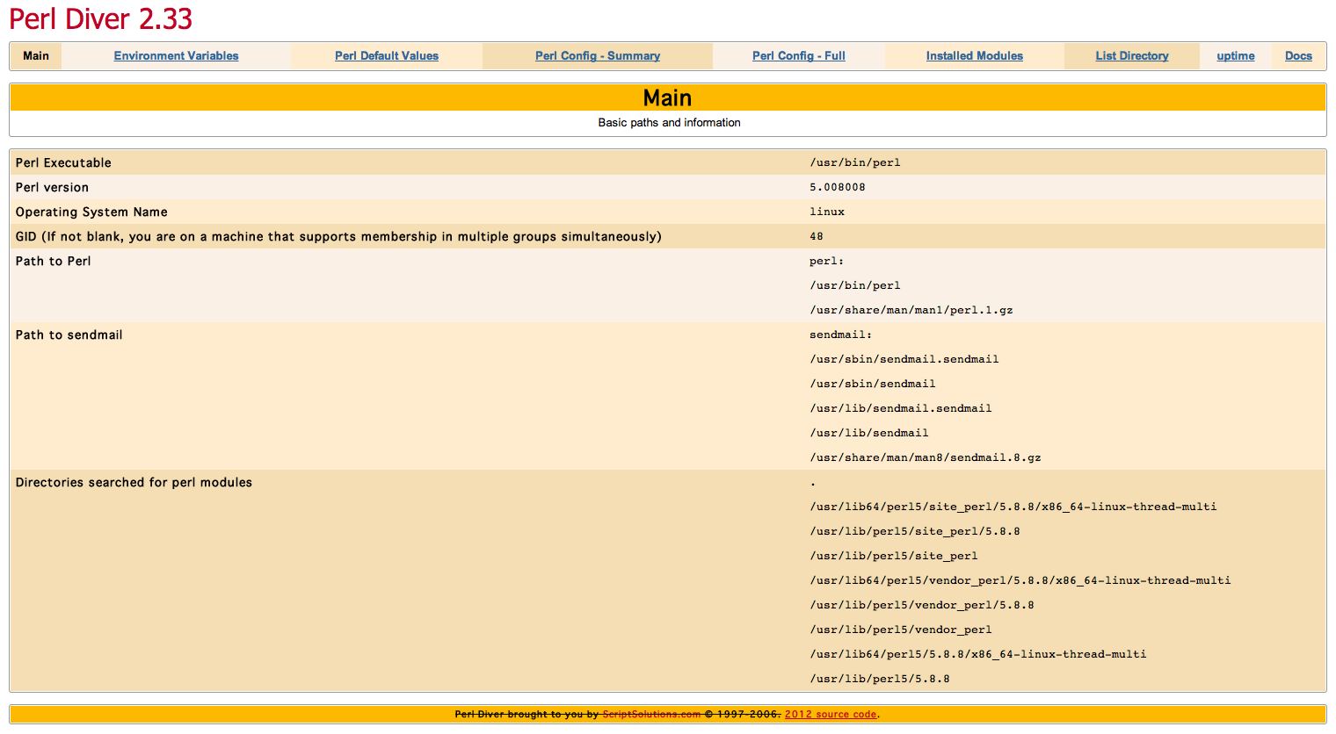
Task: Select the lib64 site_perl/5.8.8/x86_64-linux-thread-multi path
Action: [x=1013, y=507]
